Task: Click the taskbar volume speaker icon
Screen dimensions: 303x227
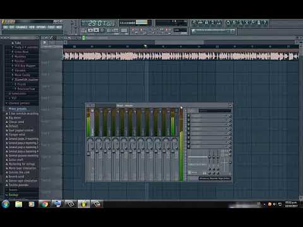Action: [275, 204]
